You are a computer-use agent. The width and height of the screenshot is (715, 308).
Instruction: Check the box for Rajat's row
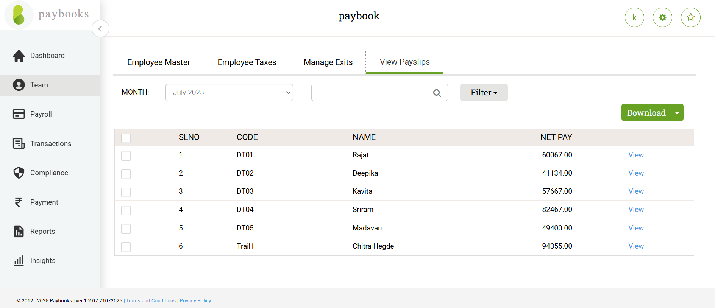pyautogui.click(x=126, y=156)
